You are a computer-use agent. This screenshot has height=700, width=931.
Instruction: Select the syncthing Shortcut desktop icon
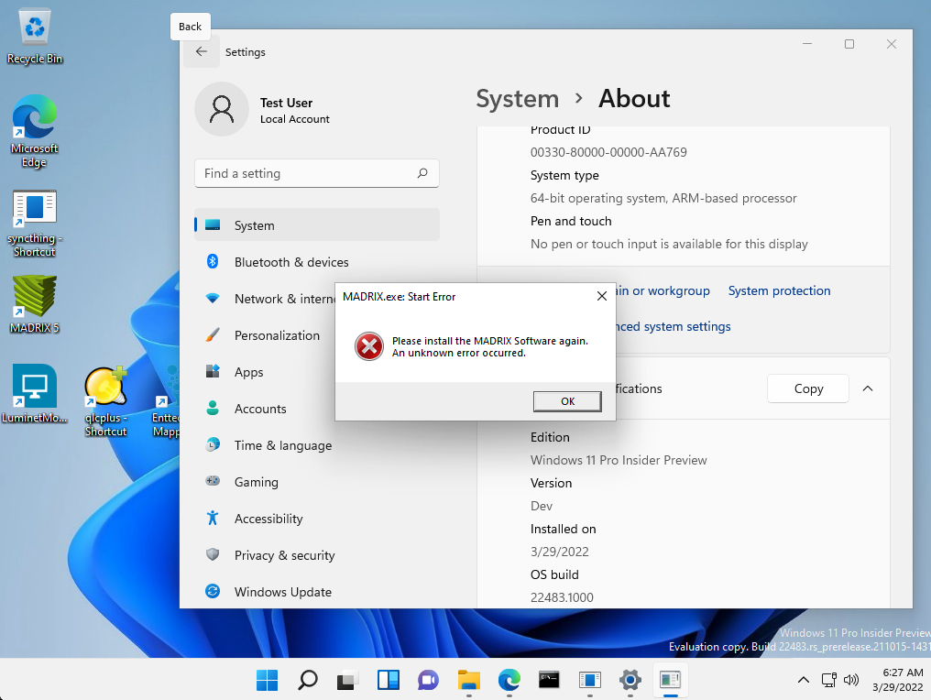pyautogui.click(x=35, y=224)
